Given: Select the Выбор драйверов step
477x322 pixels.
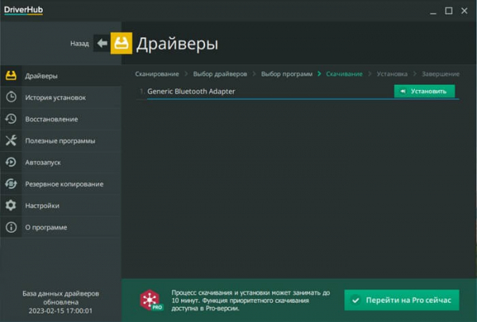Looking at the screenshot, I should coord(220,74).
